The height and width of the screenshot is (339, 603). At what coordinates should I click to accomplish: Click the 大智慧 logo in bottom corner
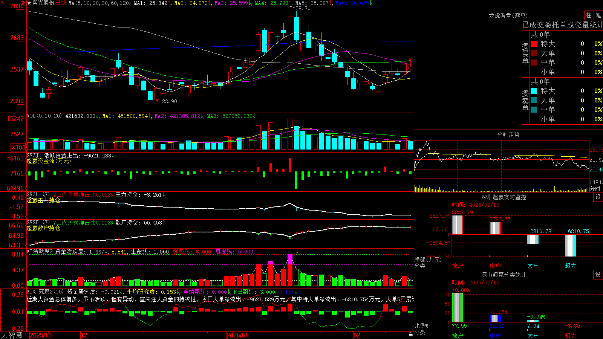12,335
